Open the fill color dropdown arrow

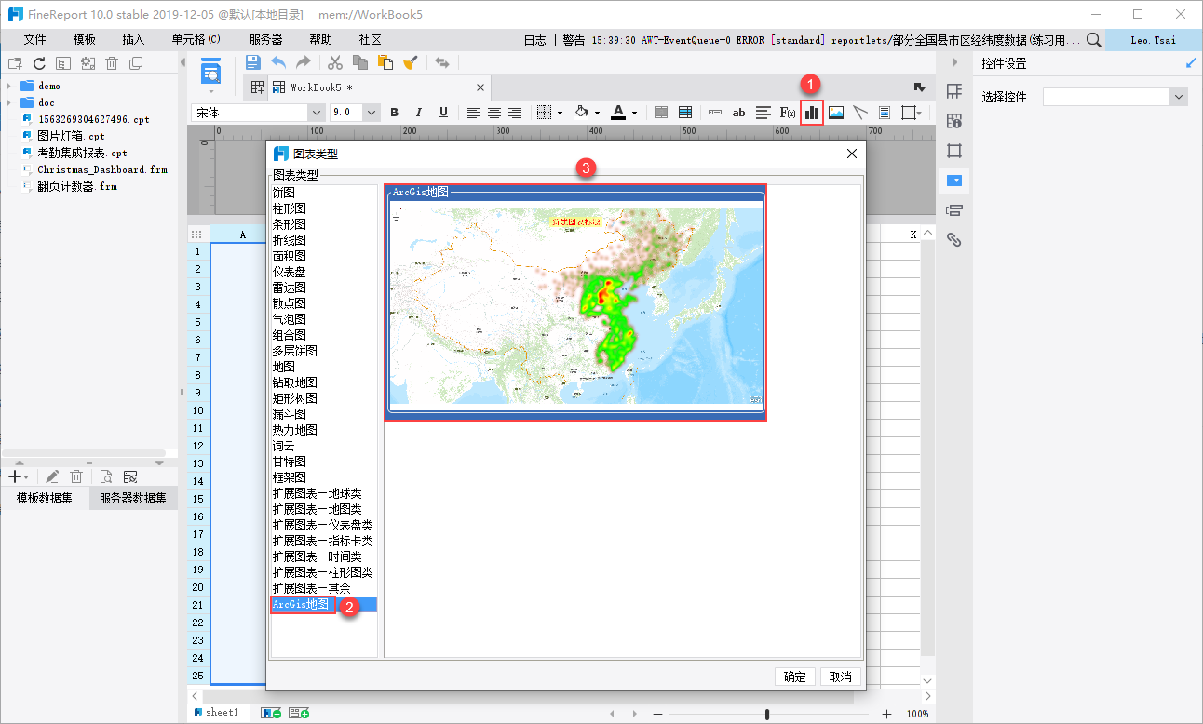597,113
